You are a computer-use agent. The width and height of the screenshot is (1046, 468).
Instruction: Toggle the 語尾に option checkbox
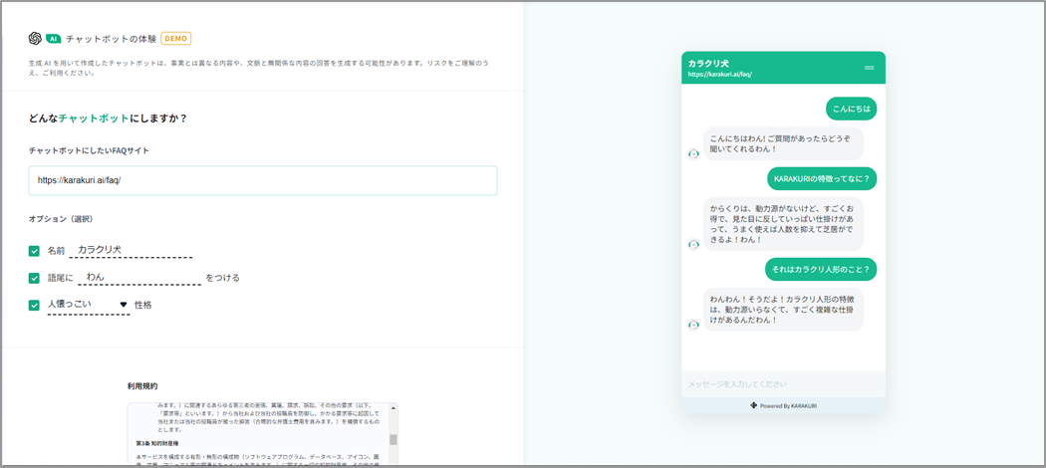tap(34, 278)
